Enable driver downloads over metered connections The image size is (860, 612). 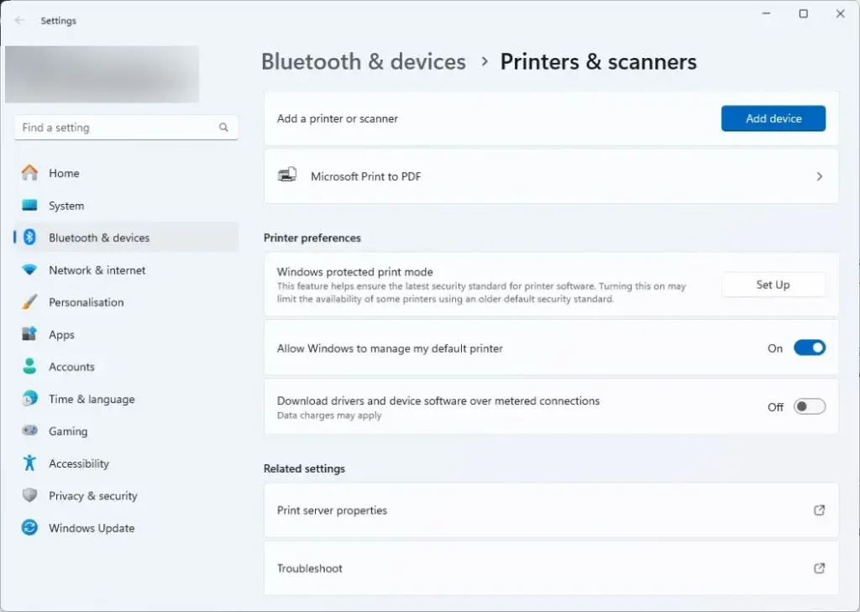[x=810, y=407]
